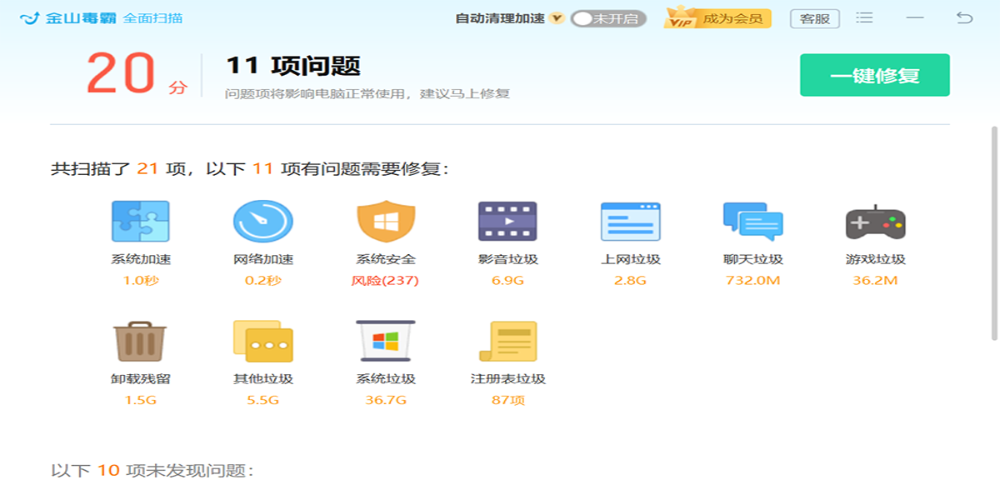
Task: Open the 卸载残留 trash can icon
Action: pos(140,341)
